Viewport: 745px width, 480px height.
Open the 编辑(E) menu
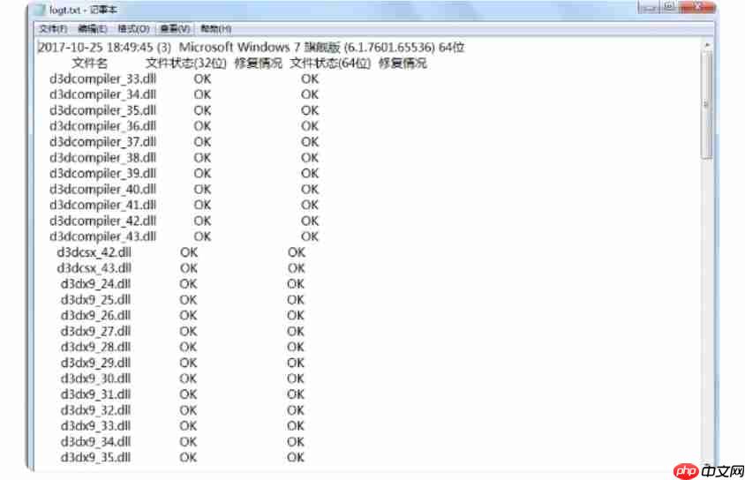pyautogui.click(x=92, y=29)
